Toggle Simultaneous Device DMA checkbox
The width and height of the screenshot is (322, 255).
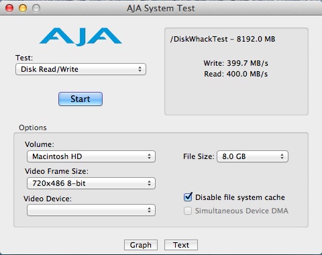[188, 211]
